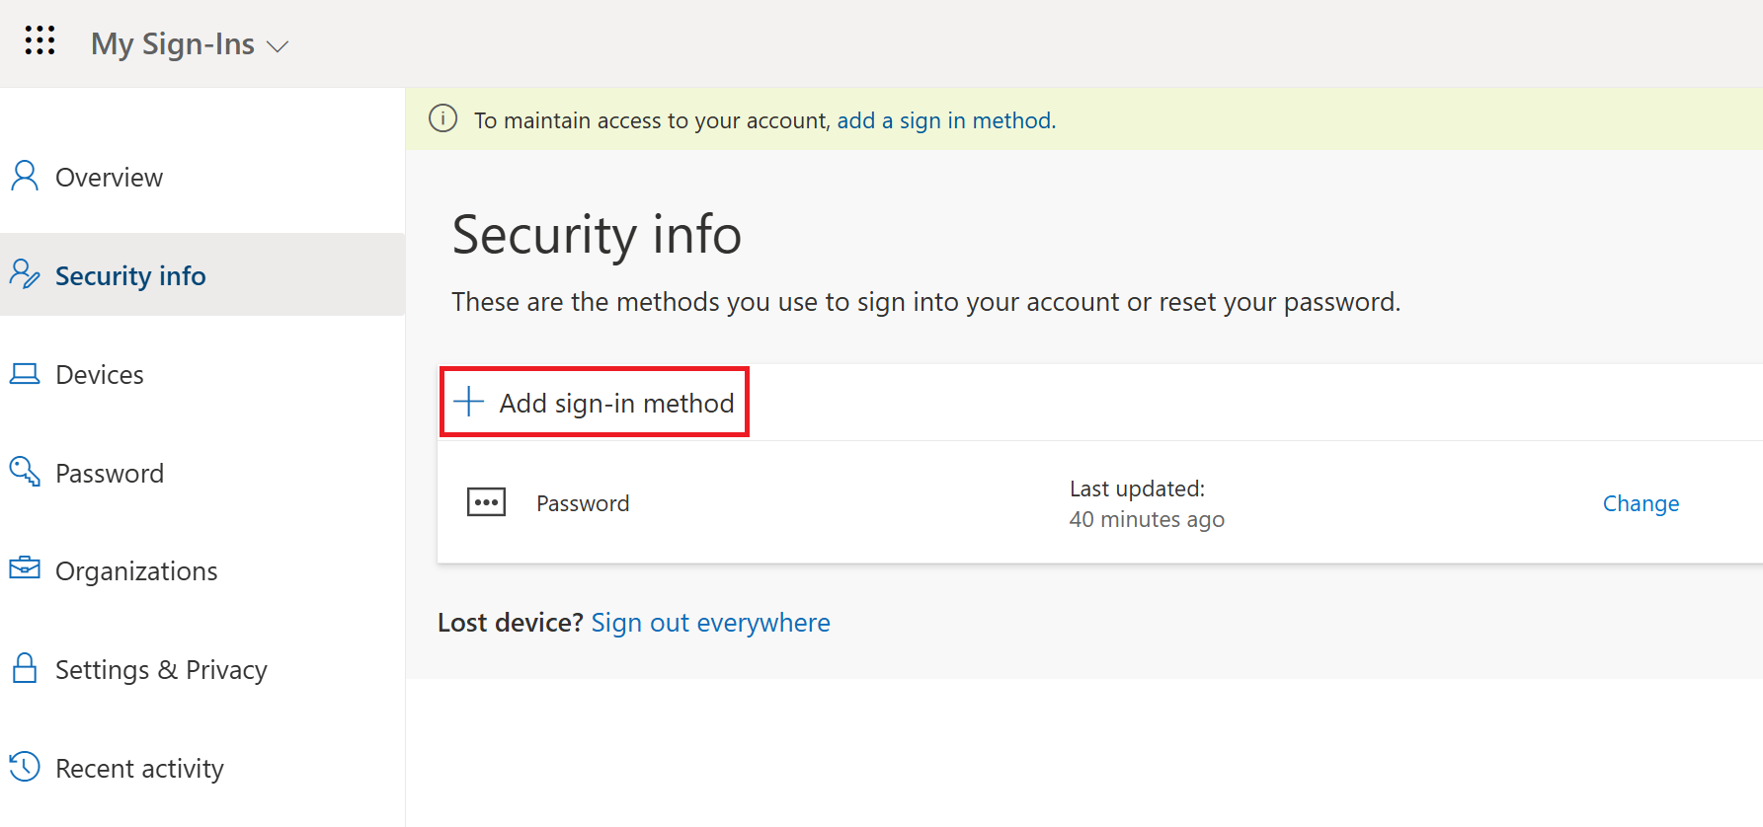Viewport: 1763px width, 827px height.
Task: Click the info circle icon in banner
Action: point(442,118)
